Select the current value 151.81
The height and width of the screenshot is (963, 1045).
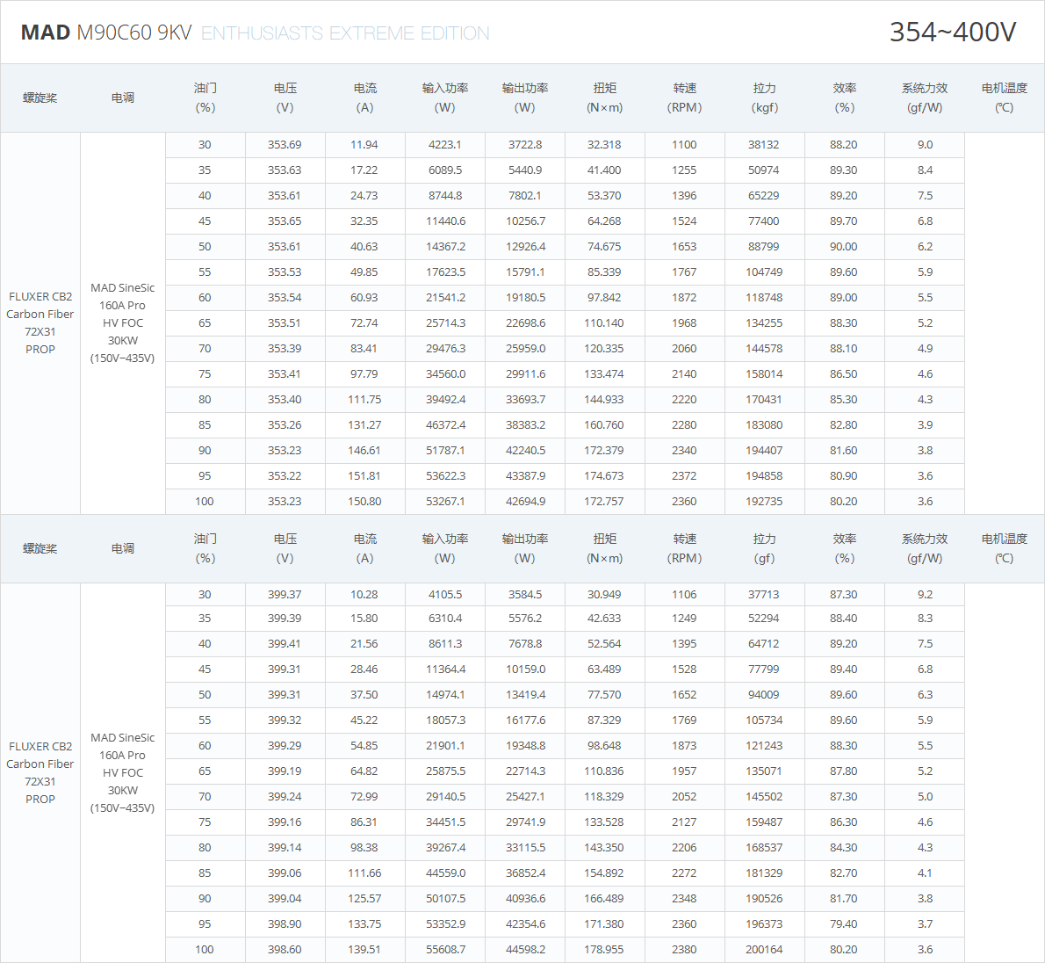[364, 476]
